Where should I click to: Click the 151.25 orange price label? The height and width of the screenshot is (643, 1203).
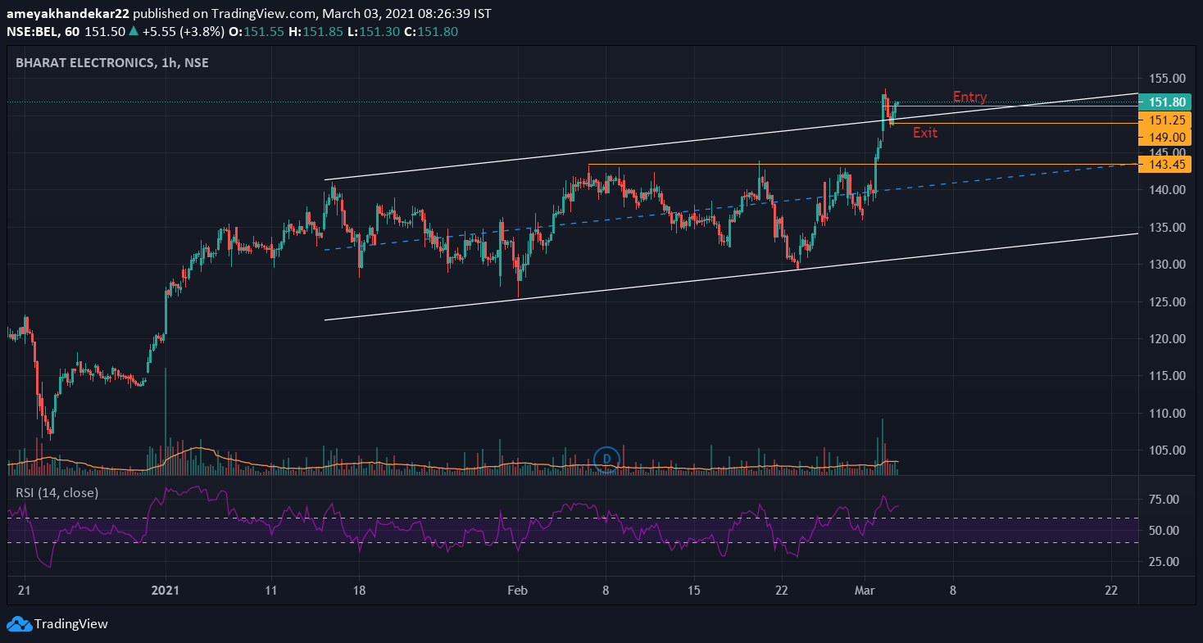pos(1164,120)
